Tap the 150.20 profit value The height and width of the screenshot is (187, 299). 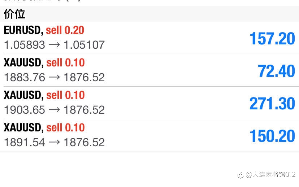(x=272, y=136)
